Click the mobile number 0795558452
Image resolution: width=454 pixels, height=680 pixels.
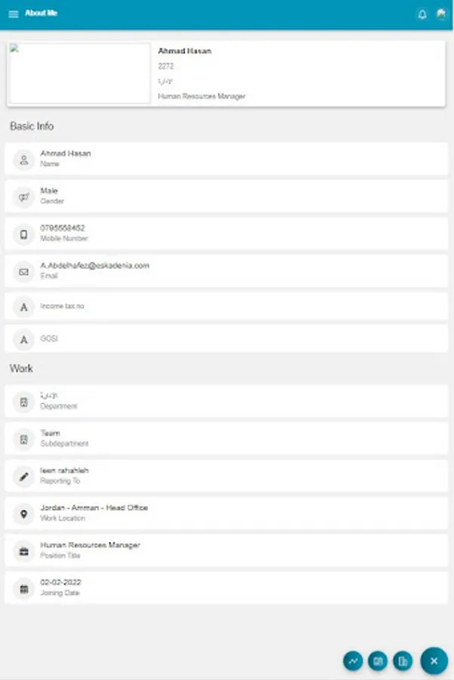coord(63,228)
